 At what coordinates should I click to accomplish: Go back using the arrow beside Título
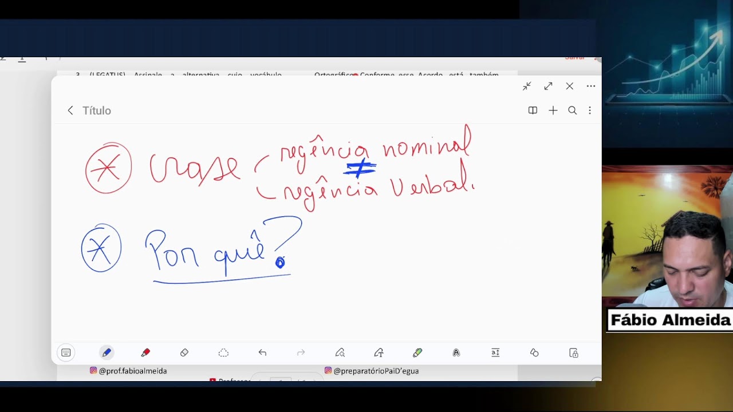point(70,110)
